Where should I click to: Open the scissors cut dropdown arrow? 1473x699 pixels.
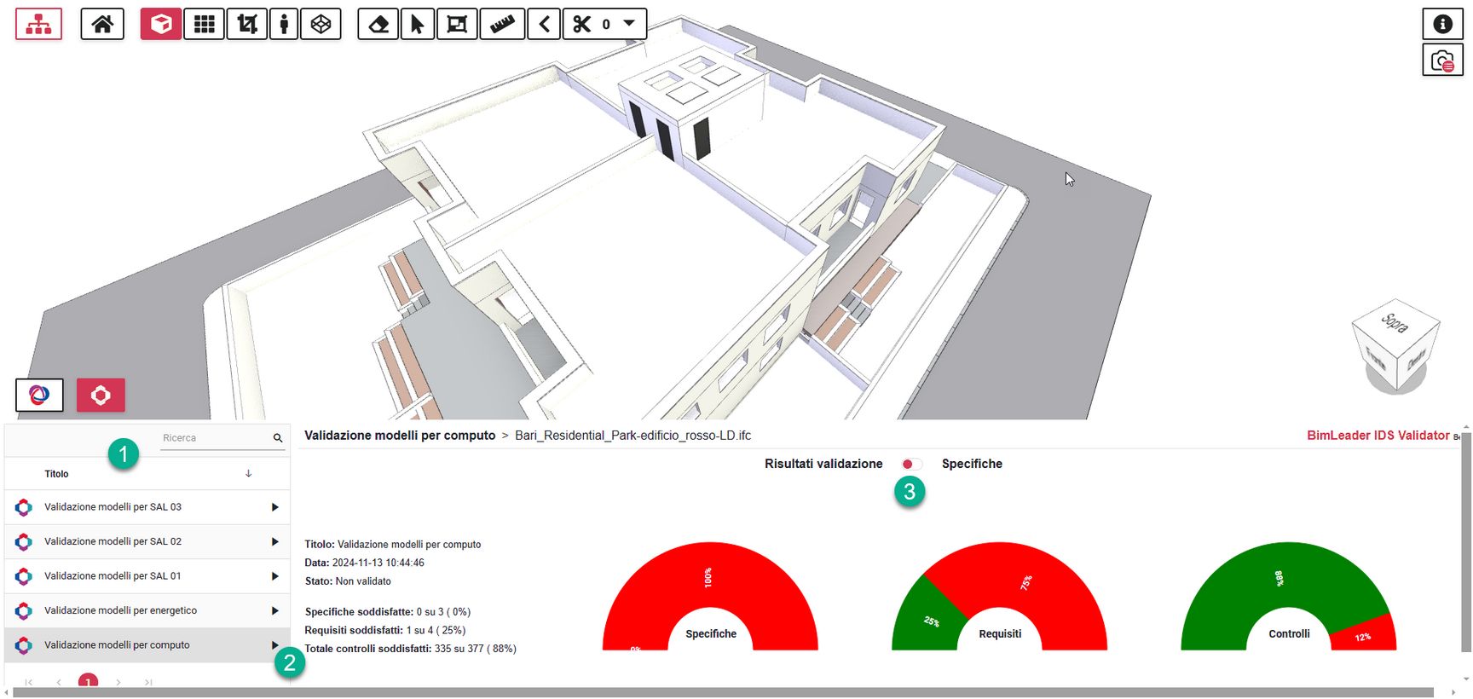[629, 24]
